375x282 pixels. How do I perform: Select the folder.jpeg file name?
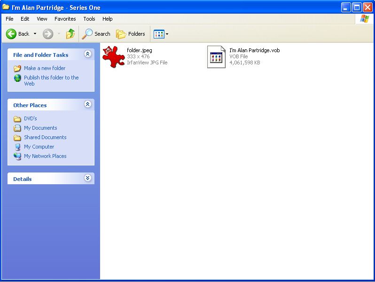(x=140, y=50)
